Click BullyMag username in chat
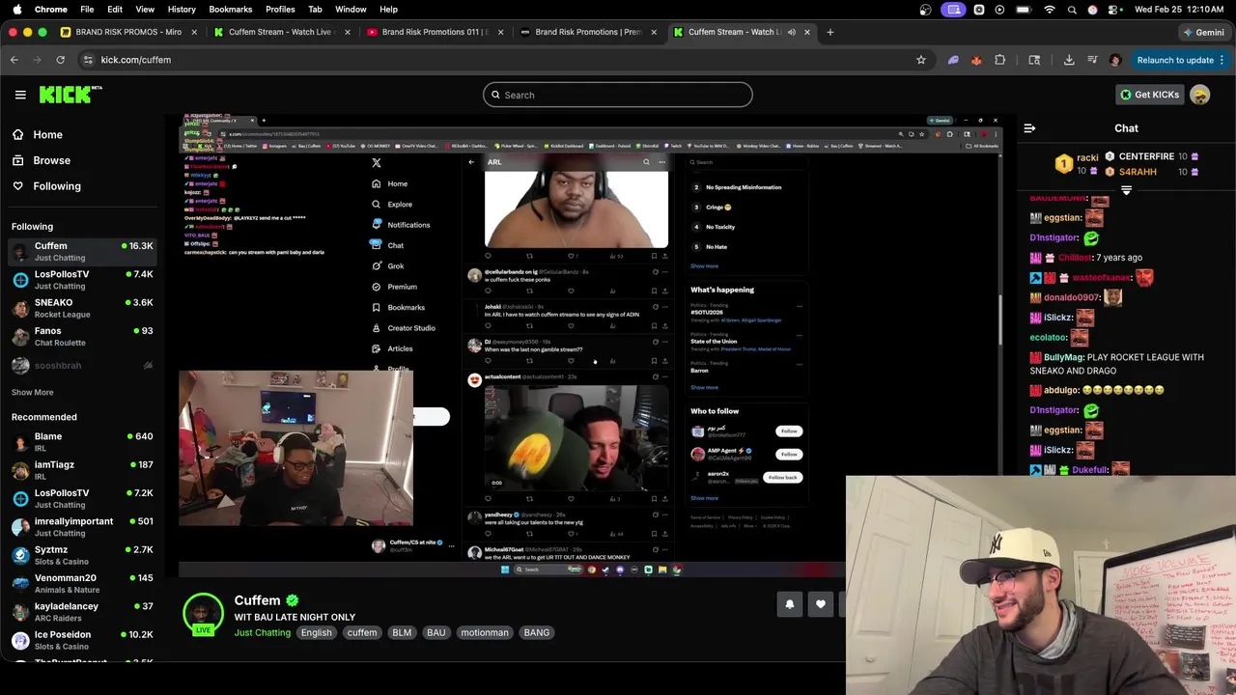This screenshot has height=695, width=1236. tap(1063, 357)
